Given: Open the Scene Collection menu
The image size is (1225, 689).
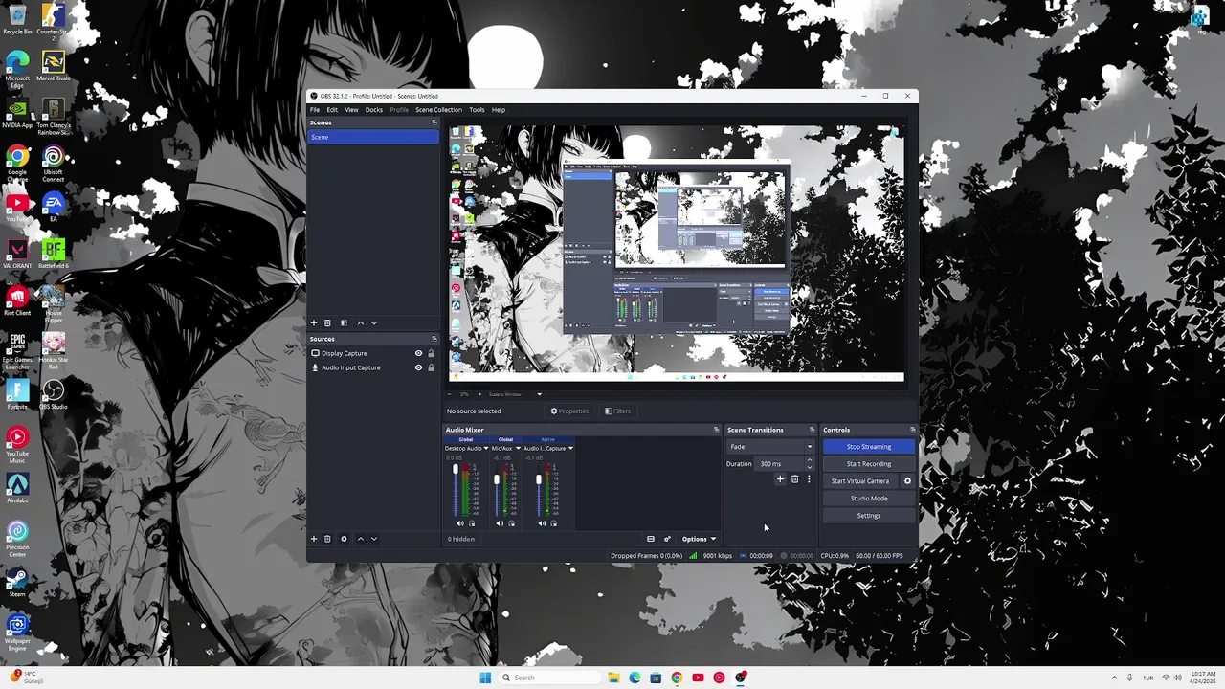Looking at the screenshot, I should click(x=438, y=109).
